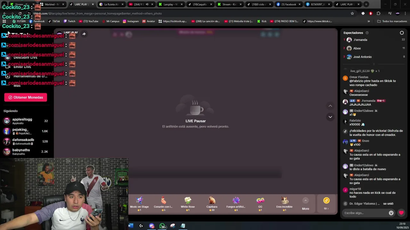Switch to the (19)Caquiña TikTok tab

coord(200,4)
